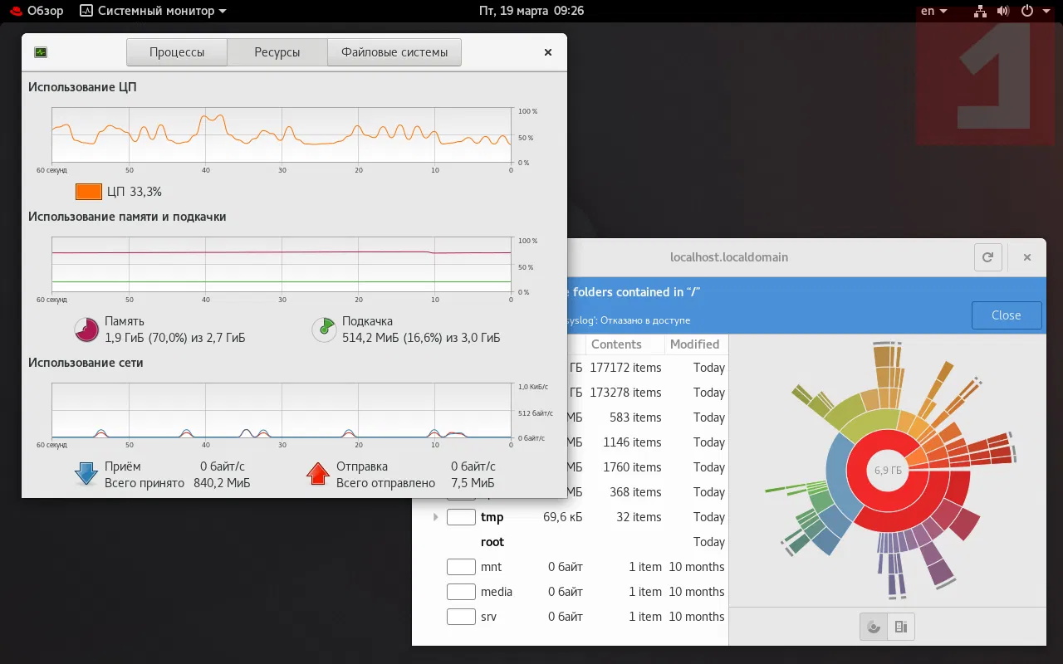Select the mnt folder row
Image resolution: width=1063 pixels, height=664 pixels.
pos(571,567)
